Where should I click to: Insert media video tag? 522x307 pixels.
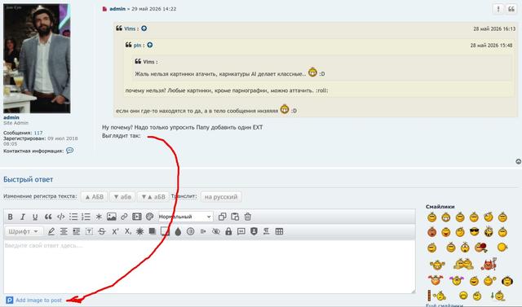[x=137, y=217]
